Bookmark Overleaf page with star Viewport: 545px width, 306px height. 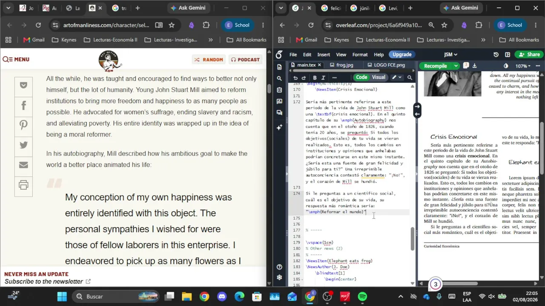(444, 25)
